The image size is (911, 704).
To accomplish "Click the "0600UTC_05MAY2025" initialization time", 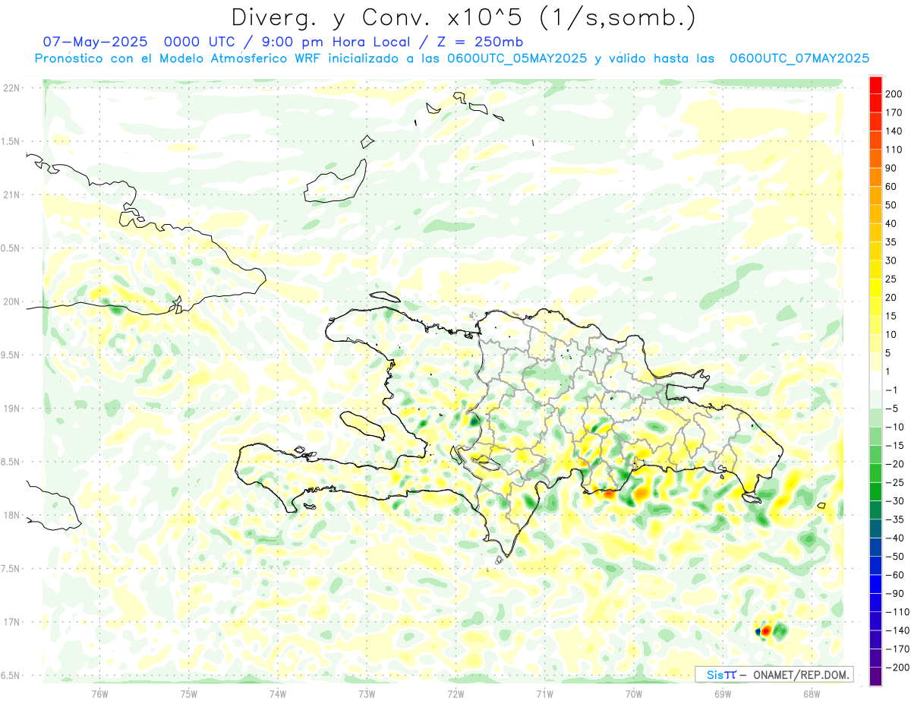I will 517,58.
